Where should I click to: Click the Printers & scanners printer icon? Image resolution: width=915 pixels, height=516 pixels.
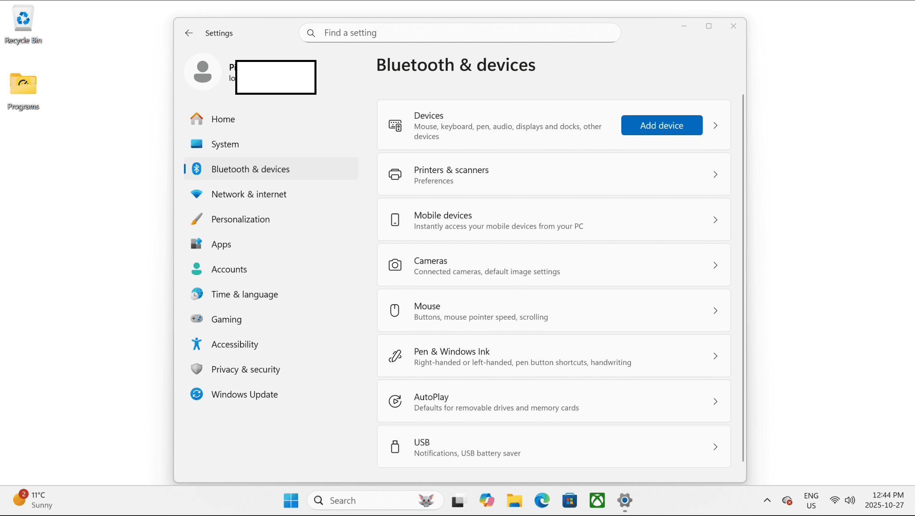pos(395,175)
